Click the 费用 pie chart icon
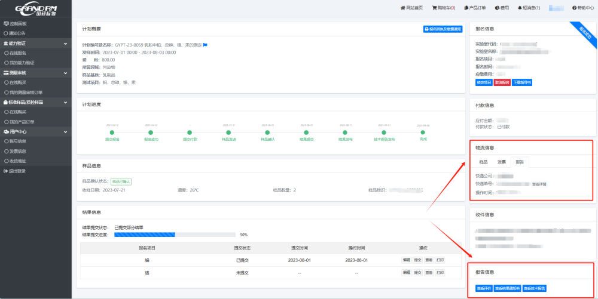The image size is (598, 299). (497, 8)
